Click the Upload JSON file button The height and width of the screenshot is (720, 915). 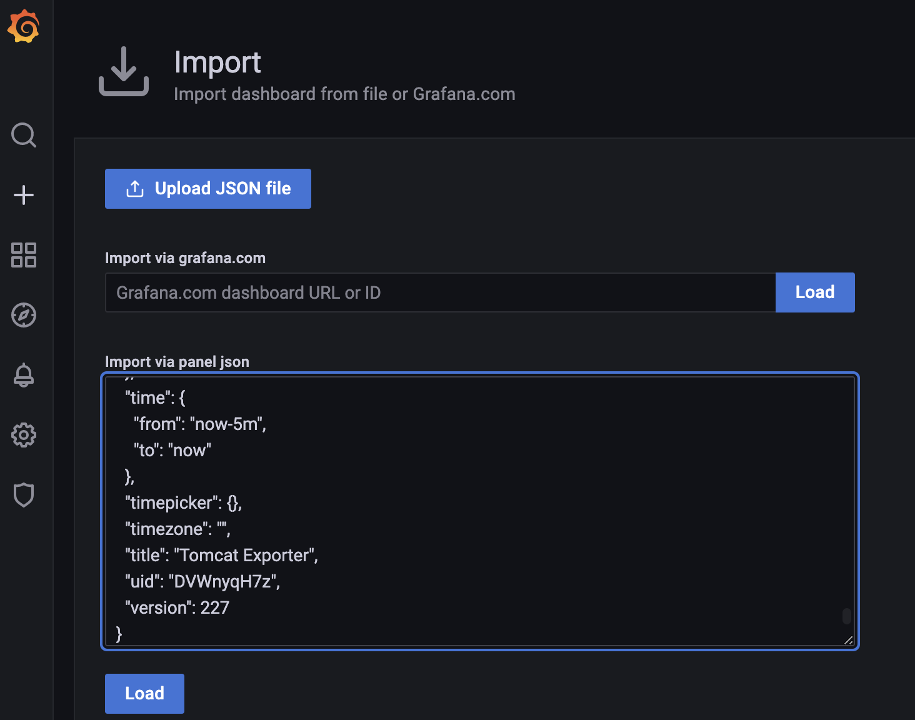point(208,189)
